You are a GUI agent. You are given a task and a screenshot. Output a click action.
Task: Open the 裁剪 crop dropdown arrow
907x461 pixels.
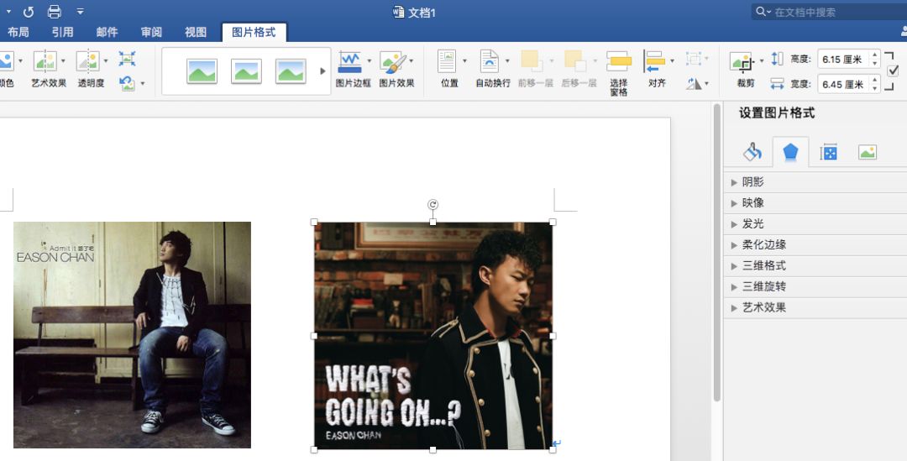pos(761,60)
